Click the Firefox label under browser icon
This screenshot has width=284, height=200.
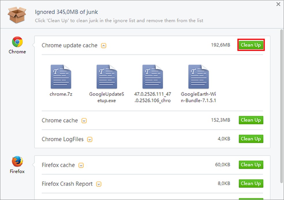pos(17,171)
